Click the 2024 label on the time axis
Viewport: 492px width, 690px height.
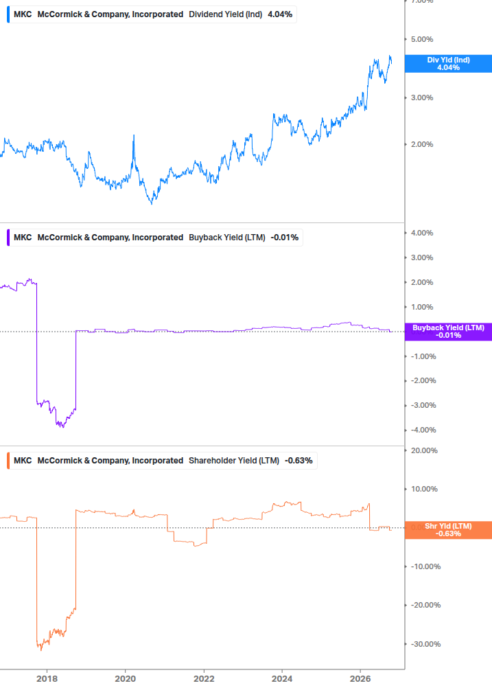(x=282, y=679)
